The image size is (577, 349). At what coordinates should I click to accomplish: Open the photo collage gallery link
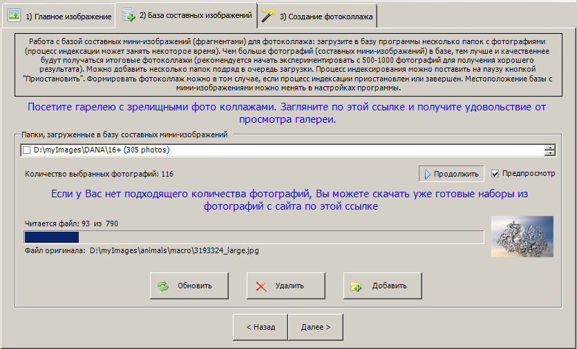(x=287, y=113)
